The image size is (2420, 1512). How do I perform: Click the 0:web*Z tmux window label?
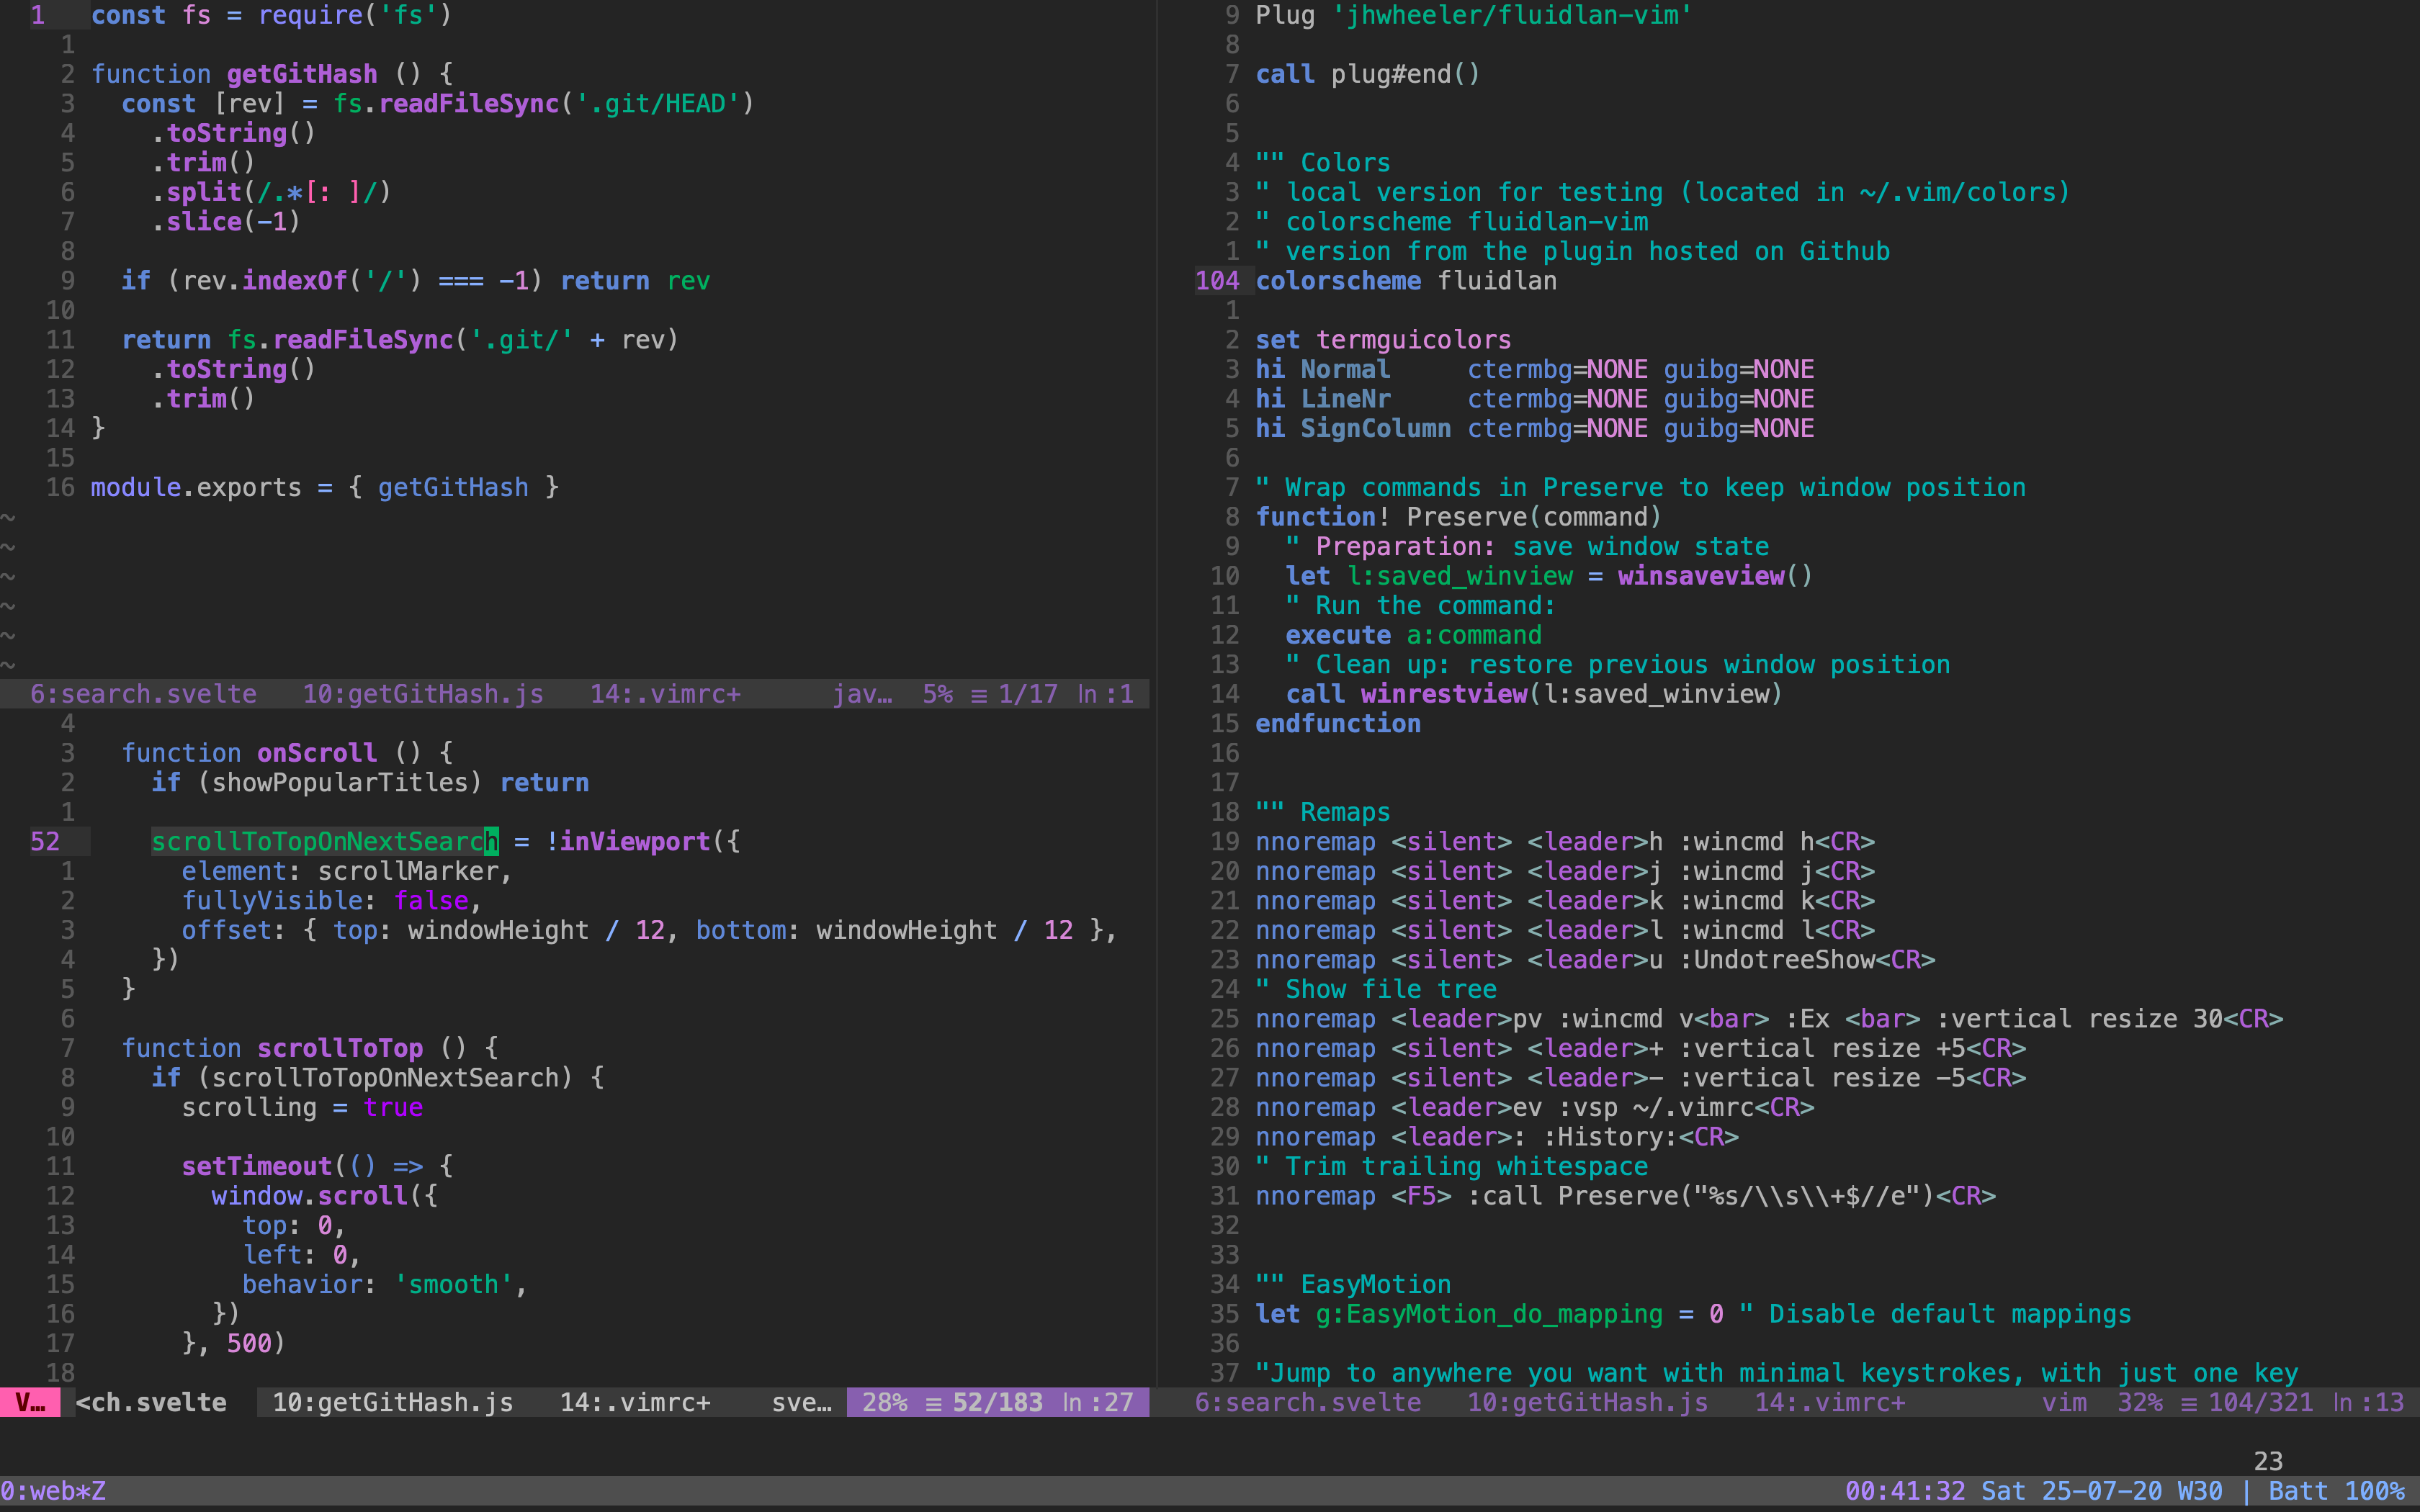pyautogui.click(x=53, y=1491)
